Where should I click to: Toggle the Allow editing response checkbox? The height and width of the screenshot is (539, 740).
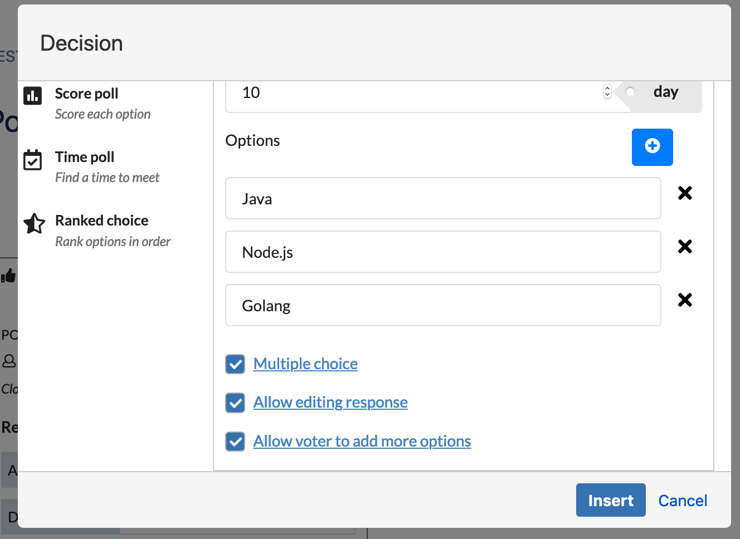pos(235,403)
